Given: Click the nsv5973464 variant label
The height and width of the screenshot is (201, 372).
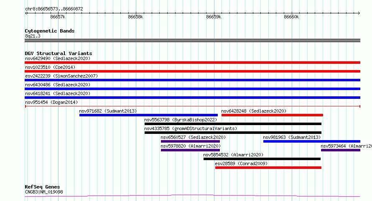Looking at the screenshot, I should pos(346,146).
